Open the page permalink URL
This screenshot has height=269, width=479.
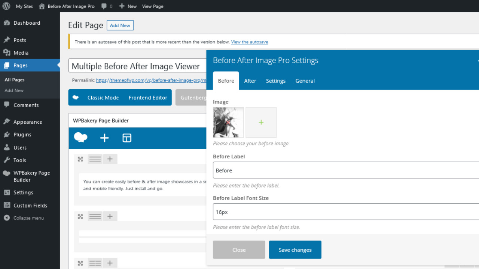151,80
